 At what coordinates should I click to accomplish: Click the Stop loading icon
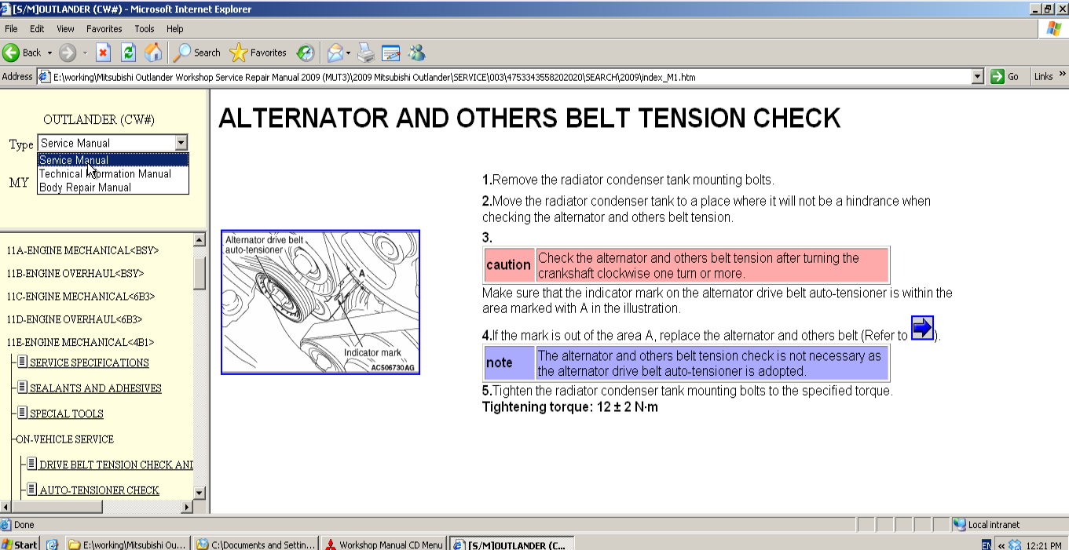coord(103,53)
